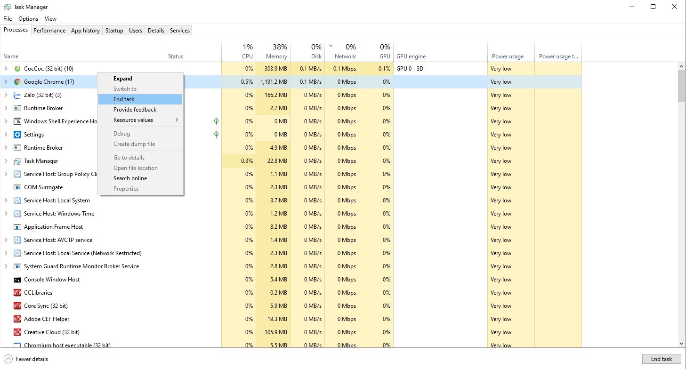
Task: Switch to the Users tab
Action: point(136,30)
